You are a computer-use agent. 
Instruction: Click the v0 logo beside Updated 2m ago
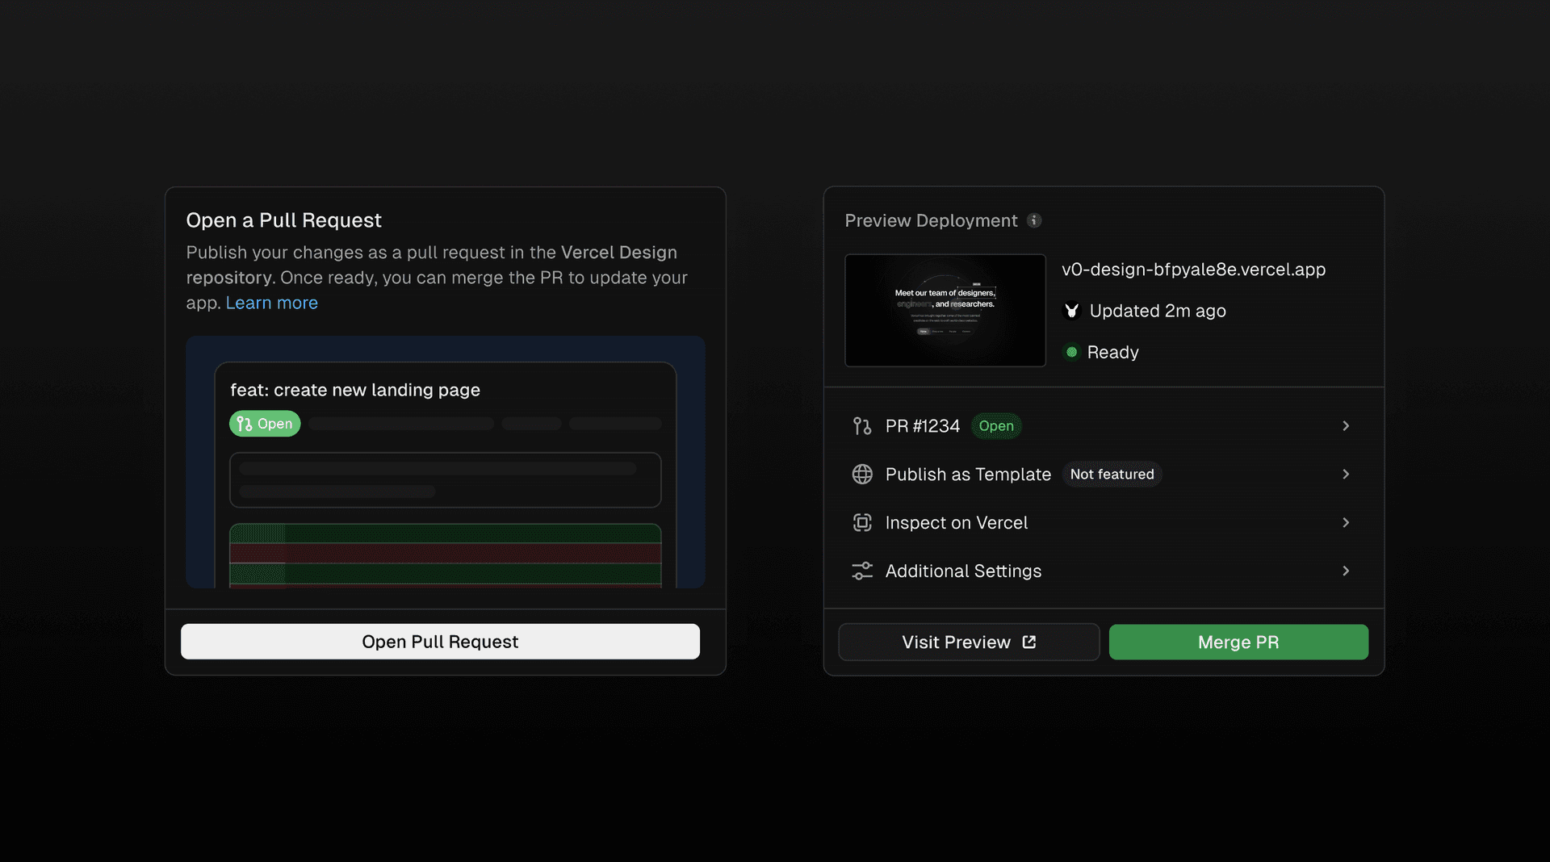click(1072, 311)
